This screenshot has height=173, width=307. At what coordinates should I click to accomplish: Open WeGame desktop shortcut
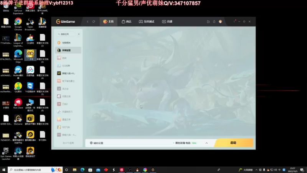[x=18, y=120]
